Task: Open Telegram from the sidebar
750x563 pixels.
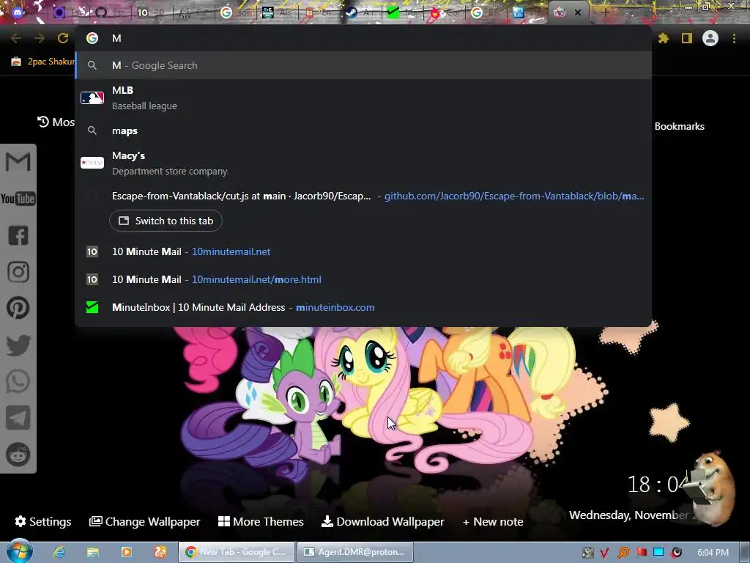Action: tap(18, 418)
